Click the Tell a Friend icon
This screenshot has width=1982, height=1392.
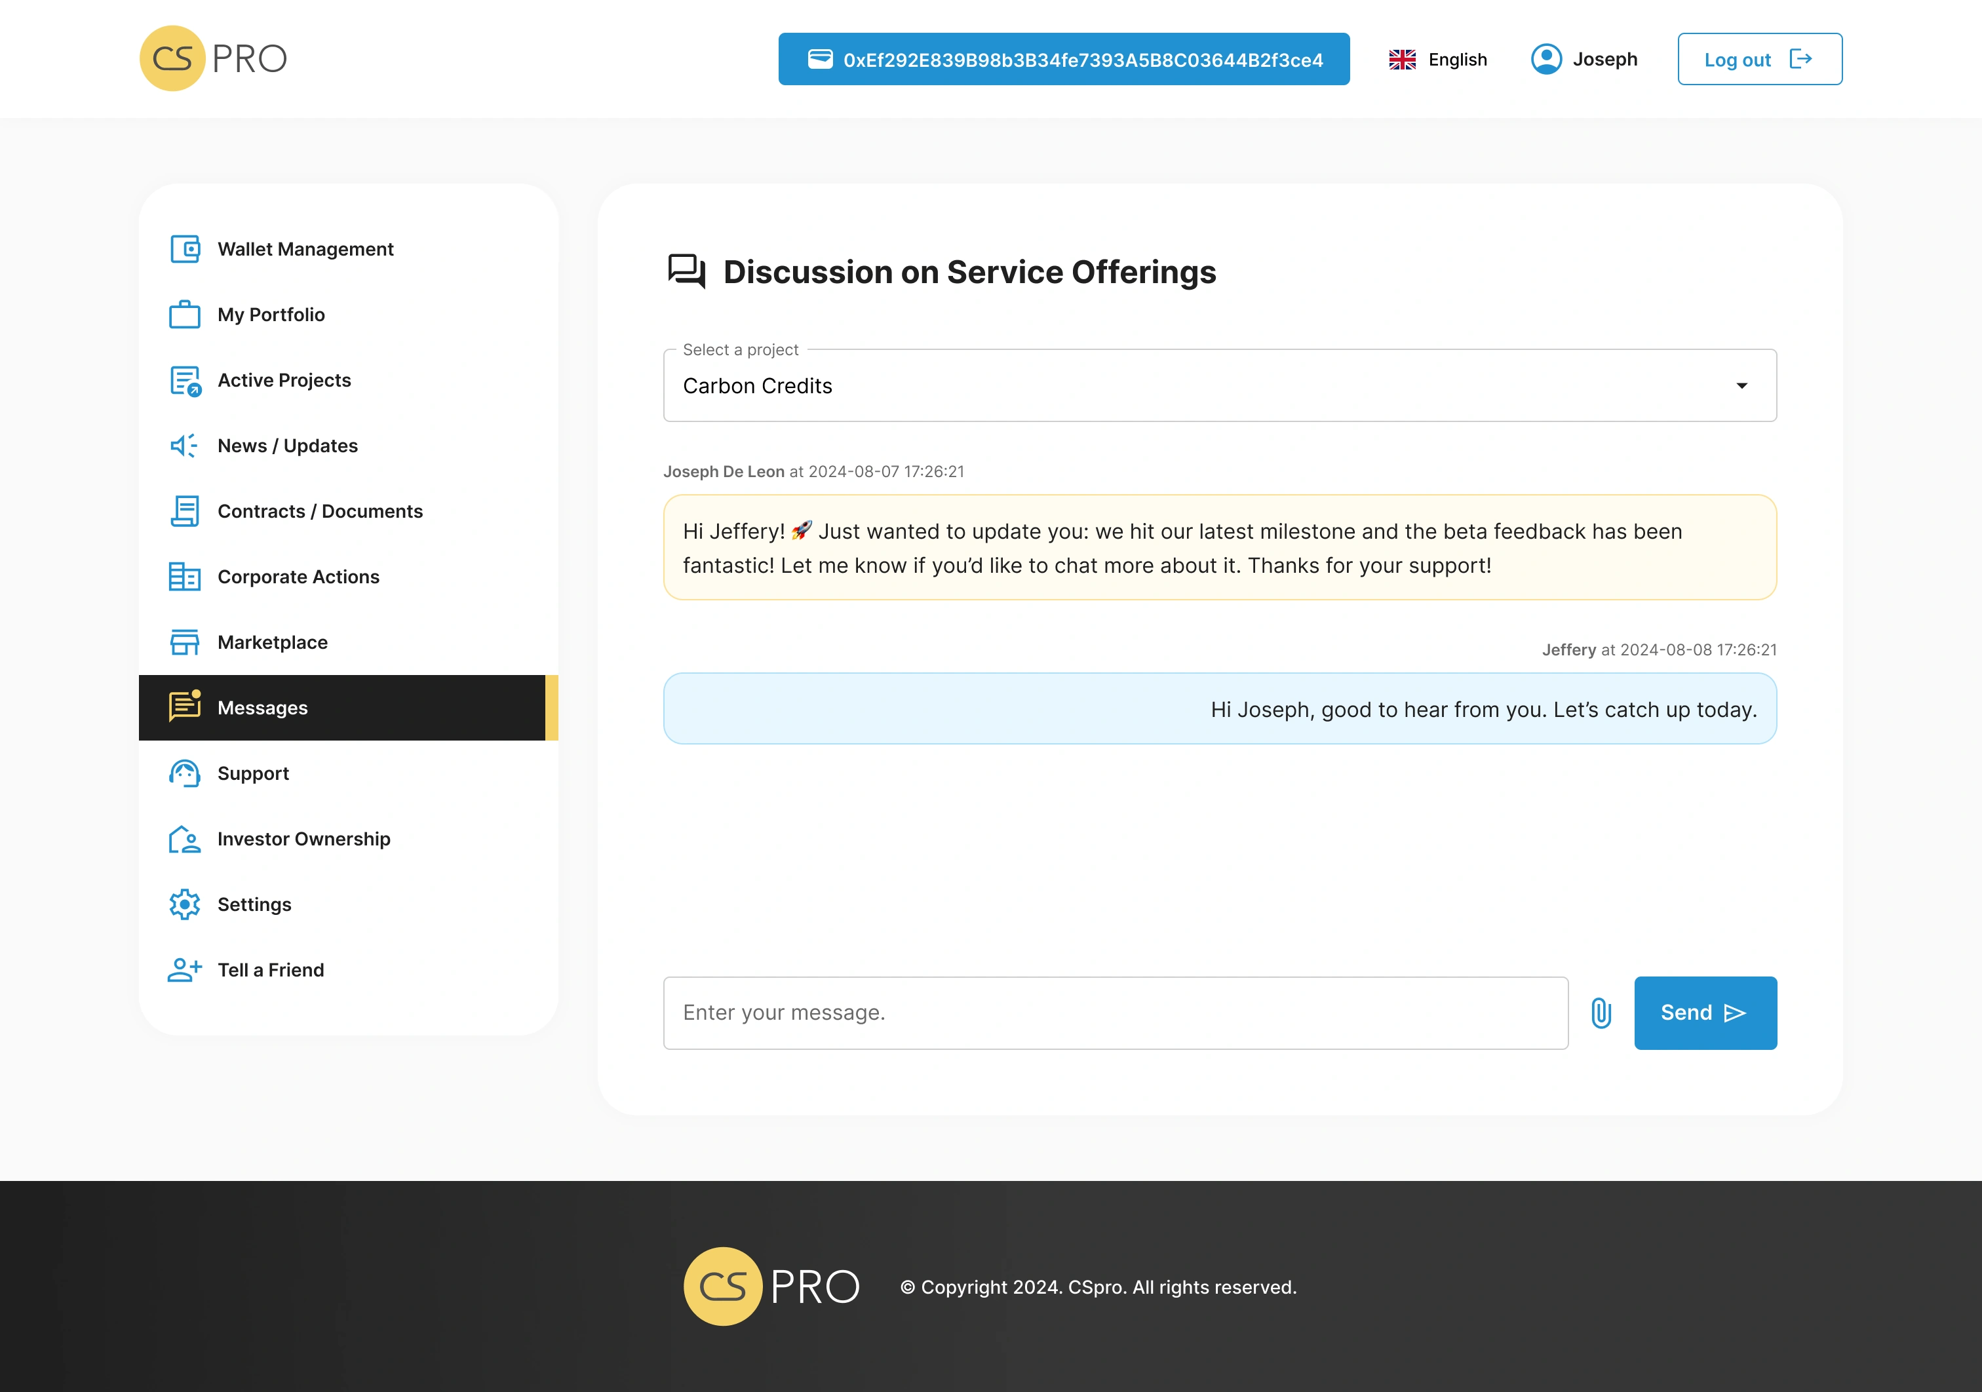[185, 970]
